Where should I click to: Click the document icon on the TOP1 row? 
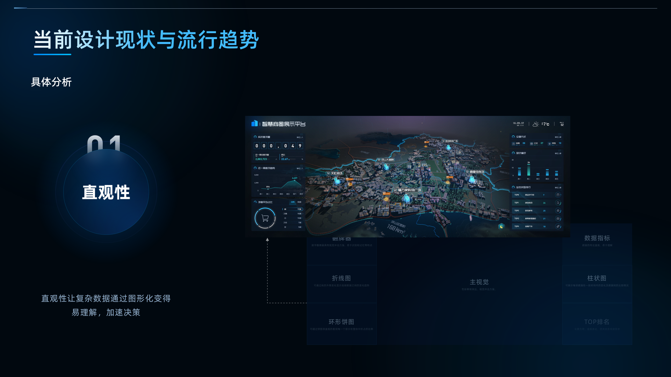pos(558,203)
